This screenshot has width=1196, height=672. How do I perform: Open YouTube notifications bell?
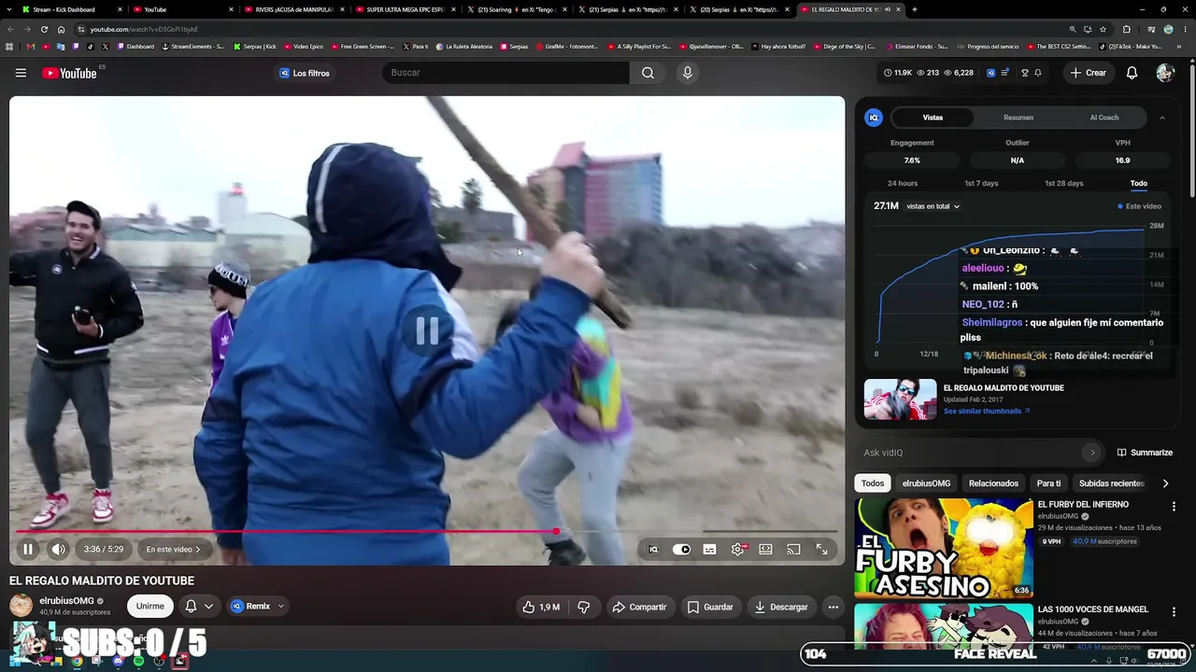1132,73
